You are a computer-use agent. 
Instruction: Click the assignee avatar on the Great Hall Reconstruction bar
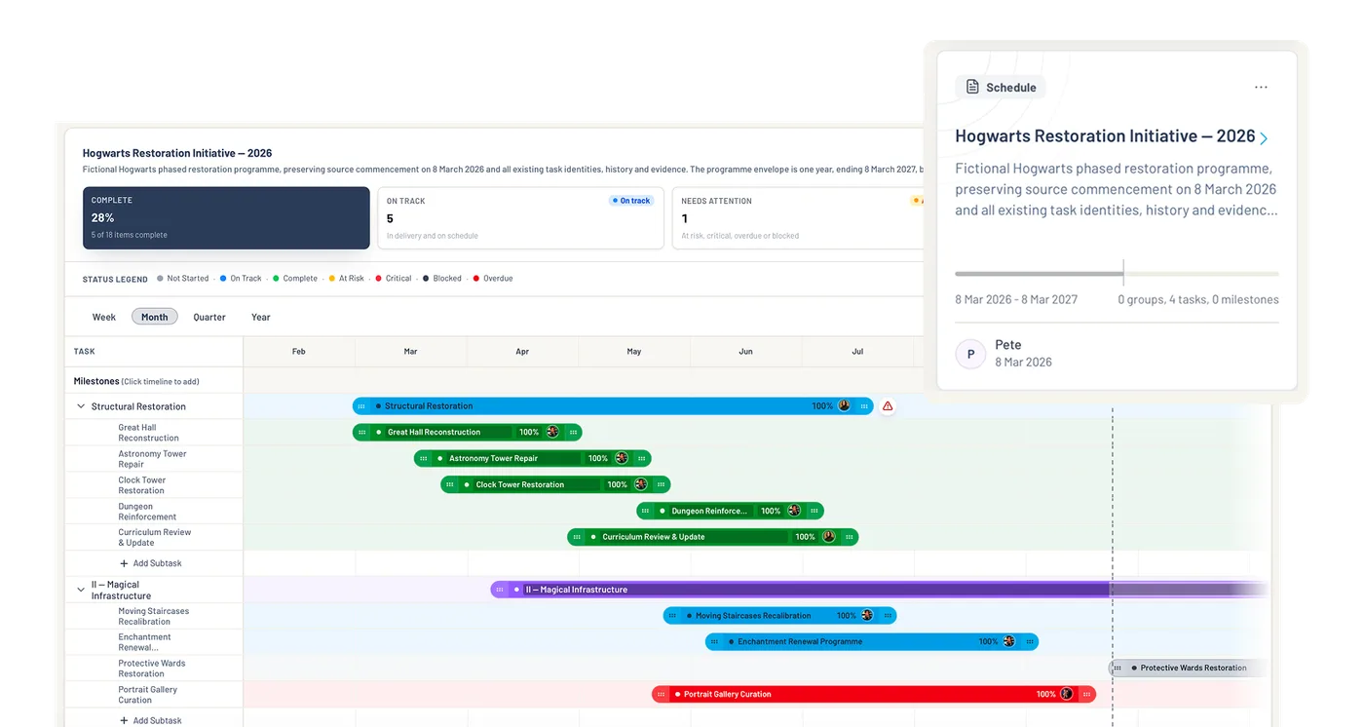(552, 432)
